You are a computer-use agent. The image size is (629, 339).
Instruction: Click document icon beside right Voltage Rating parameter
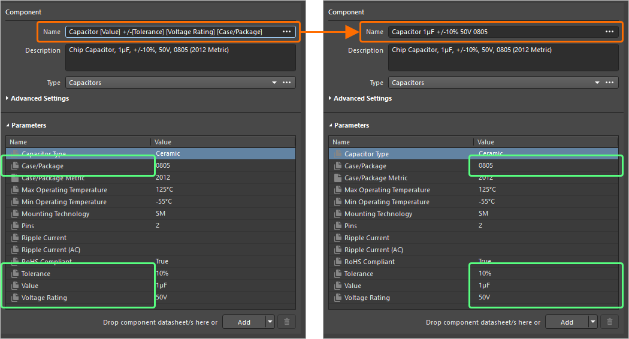point(338,298)
